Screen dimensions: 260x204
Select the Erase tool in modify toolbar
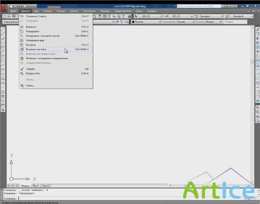pyautogui.click(x=258, y=29)
